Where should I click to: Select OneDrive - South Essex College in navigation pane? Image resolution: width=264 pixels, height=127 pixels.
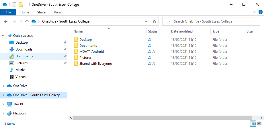point(37,95)
